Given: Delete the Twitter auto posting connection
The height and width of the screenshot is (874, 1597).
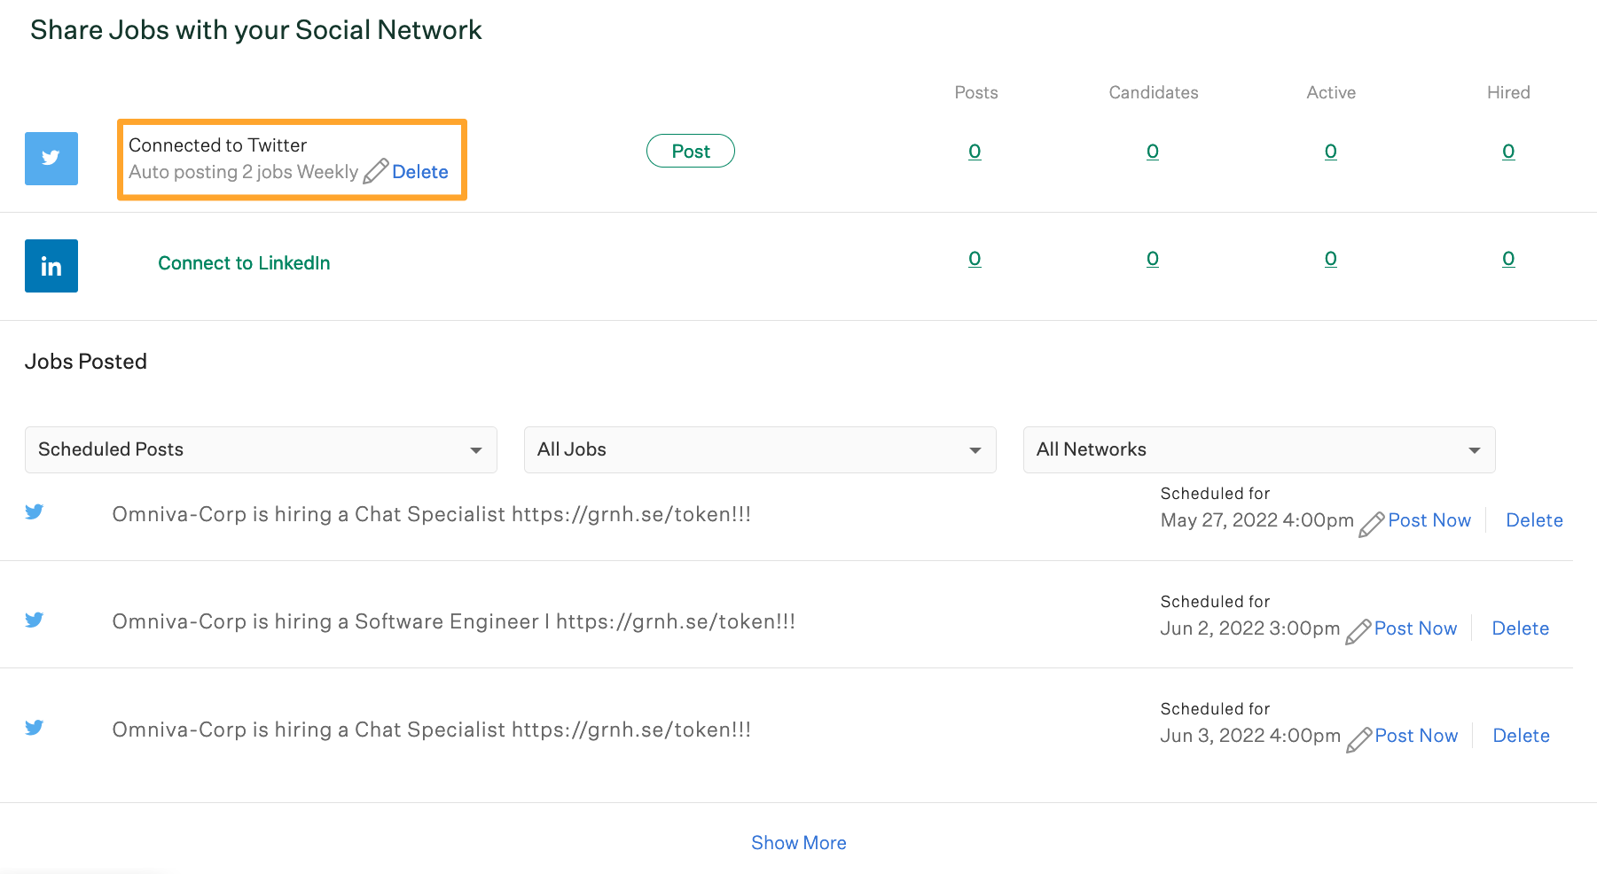Looking at the screenshot, I should [x=419, y=172].
